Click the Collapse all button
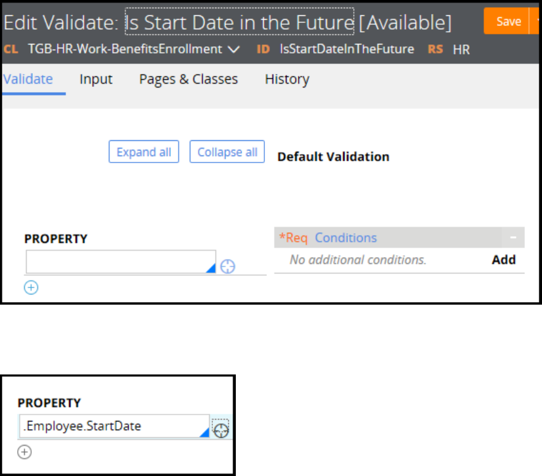 (x=227, y=152)
